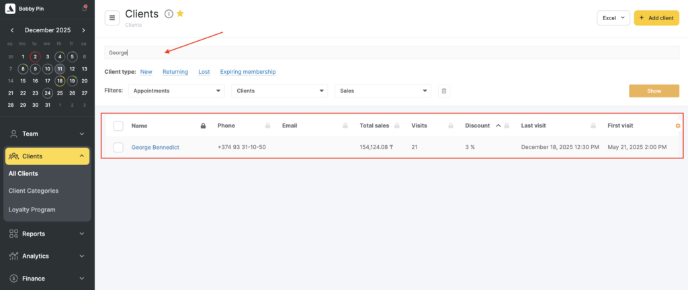The image size is (688, 290).
Task: Go to next month in calendar
Action: click(x=83, y=30)
